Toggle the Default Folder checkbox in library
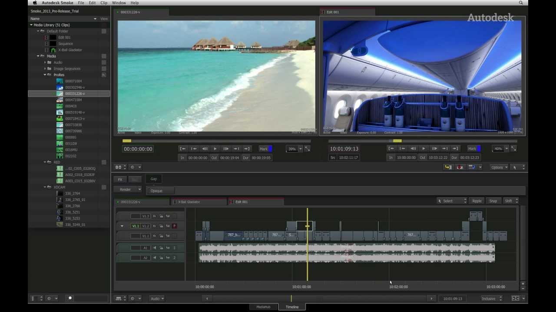The height and width of the screenshot is (312, 556). [104, 31]
